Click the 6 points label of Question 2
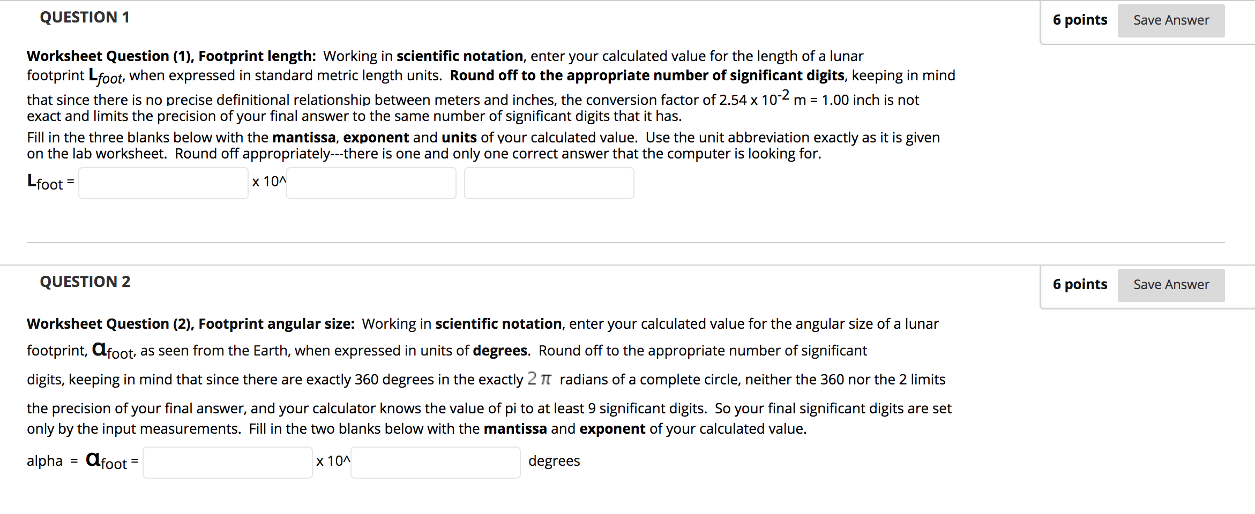Screen dimensions: 1255x514 click(x=1080, y=285)
